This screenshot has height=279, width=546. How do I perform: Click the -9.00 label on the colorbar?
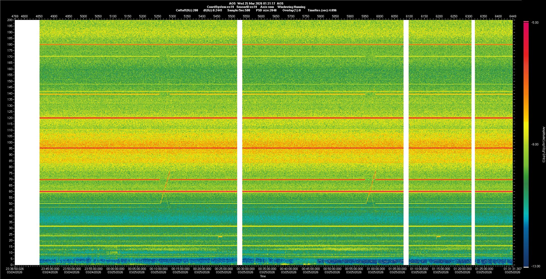click(535, 144)
